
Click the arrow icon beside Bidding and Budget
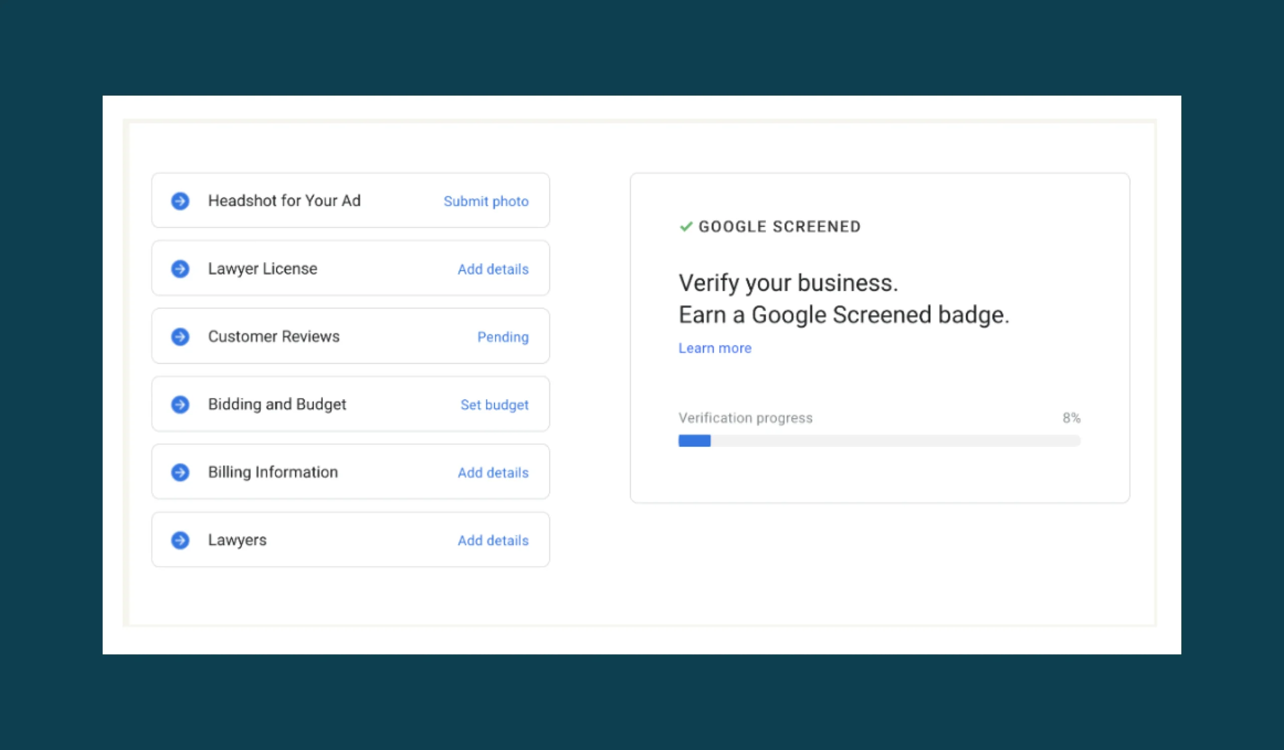(180, 404)
